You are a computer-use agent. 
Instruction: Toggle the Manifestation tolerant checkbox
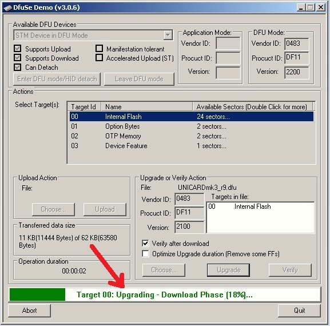coord(100,49)
